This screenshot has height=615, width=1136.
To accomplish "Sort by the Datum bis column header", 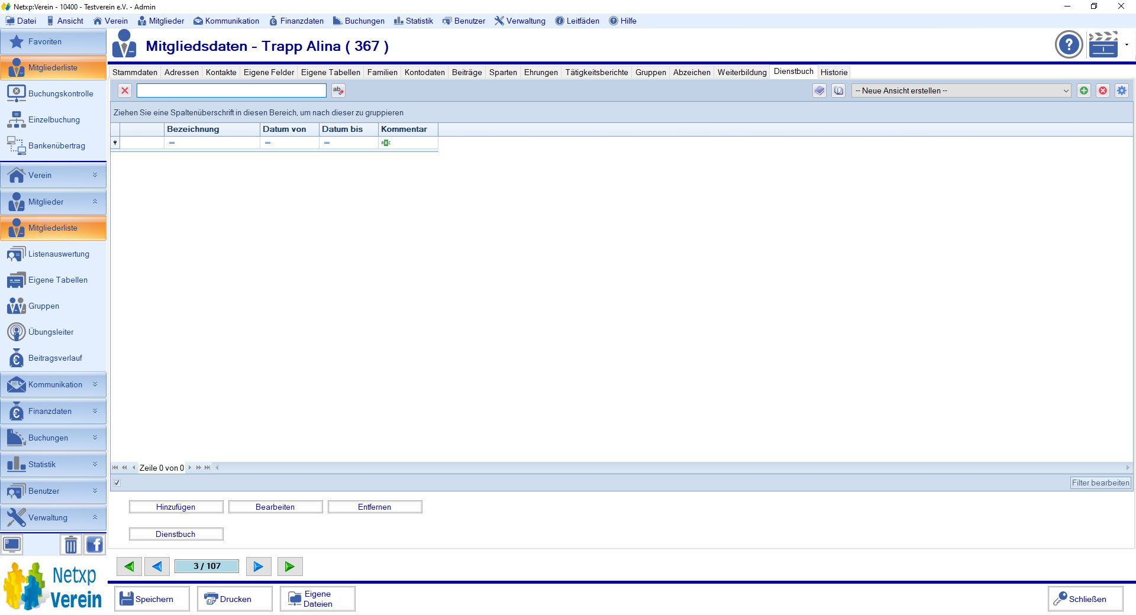I will click(x=348, y=129).
